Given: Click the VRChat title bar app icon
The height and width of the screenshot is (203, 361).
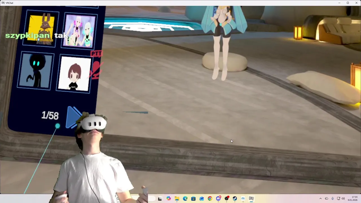Looking at the screenshot, I should [x=3, y=3].
